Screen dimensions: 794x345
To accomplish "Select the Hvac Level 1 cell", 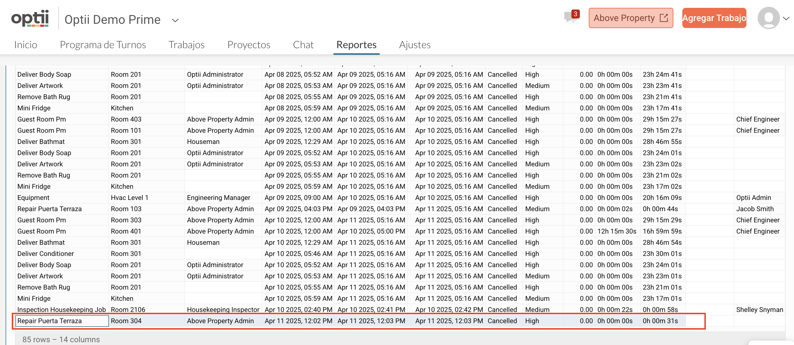I will point(146,198).
